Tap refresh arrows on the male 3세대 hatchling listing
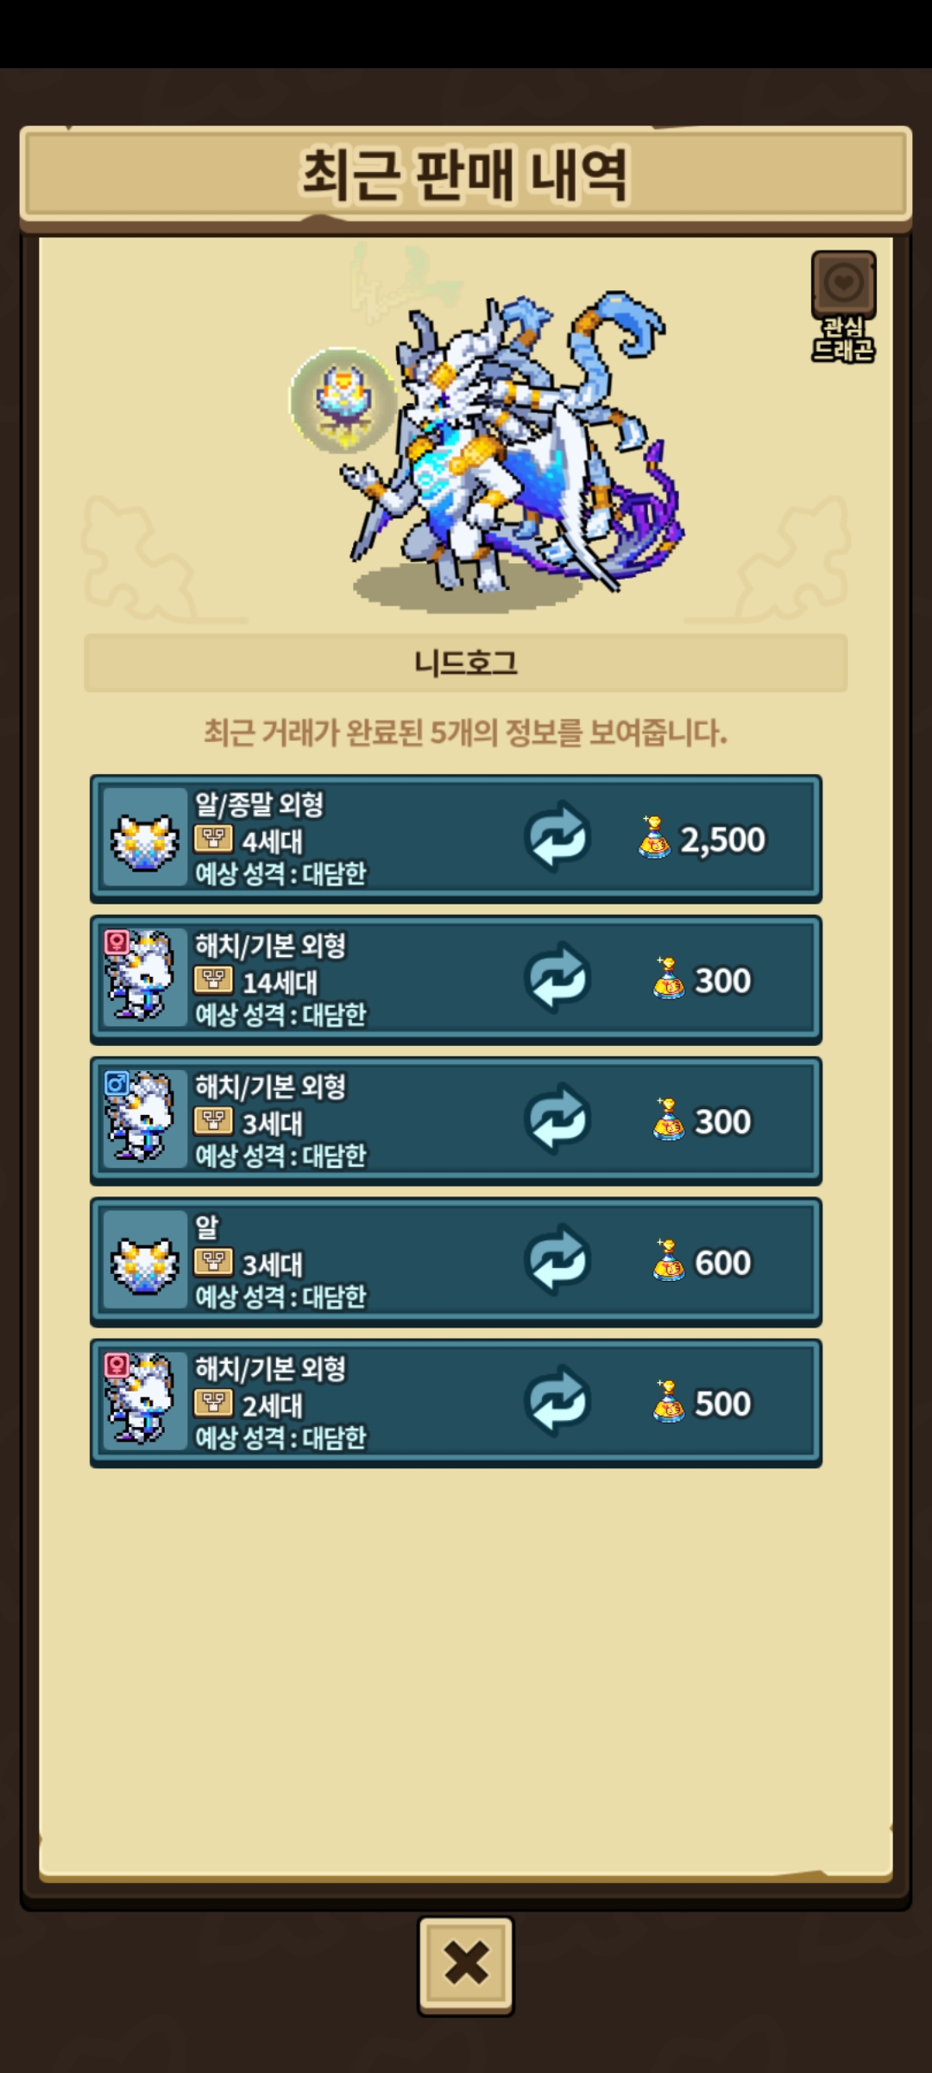 [557, 1120]
